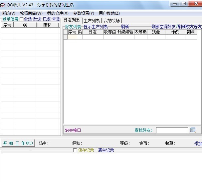Image resolution: width=202 pixels, height=182 pixels.
Task: Click the 农等级 column header
Action: point(141,32)
